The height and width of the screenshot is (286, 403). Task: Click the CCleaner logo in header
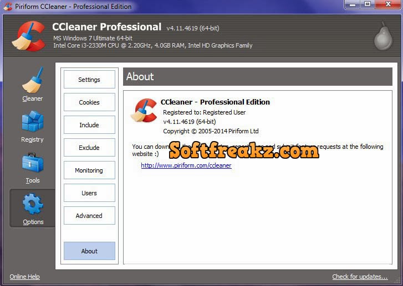[x=28, y=35]
